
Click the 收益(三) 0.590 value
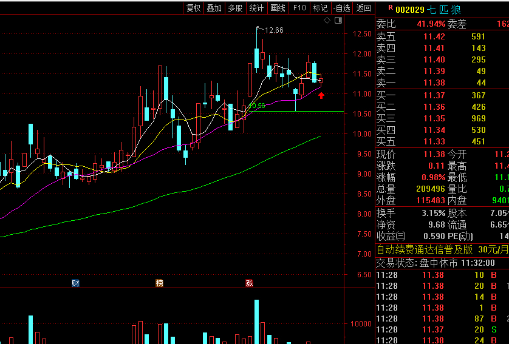coord(434,237)
